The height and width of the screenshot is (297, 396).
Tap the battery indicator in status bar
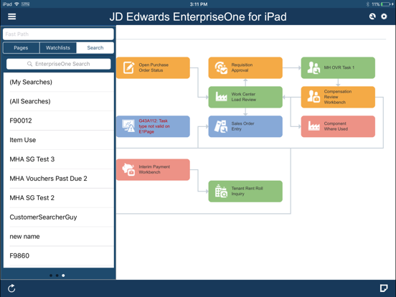pos(386,4)
